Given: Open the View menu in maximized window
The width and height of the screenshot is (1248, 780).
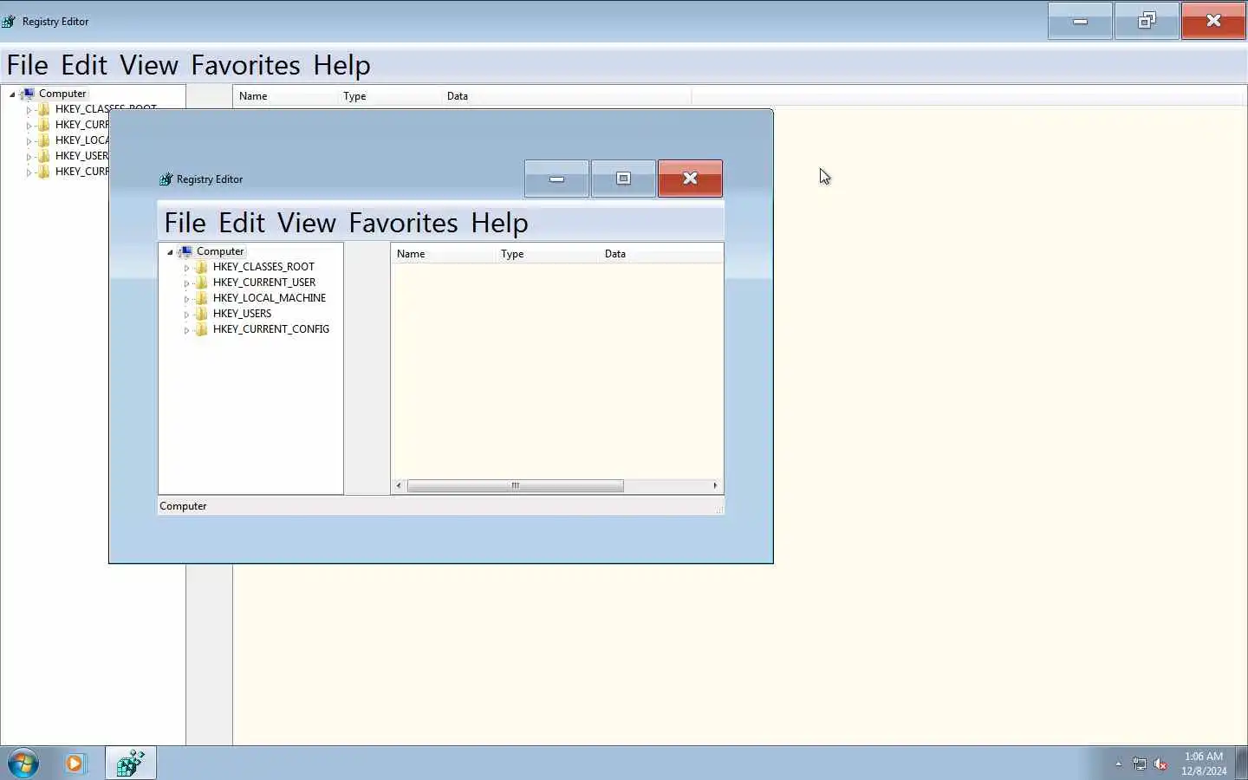Looking at the screenshot, I should [149, 66].
